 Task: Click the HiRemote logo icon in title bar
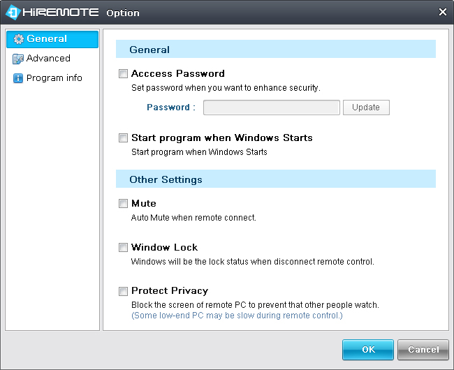[x=13, y=13]
